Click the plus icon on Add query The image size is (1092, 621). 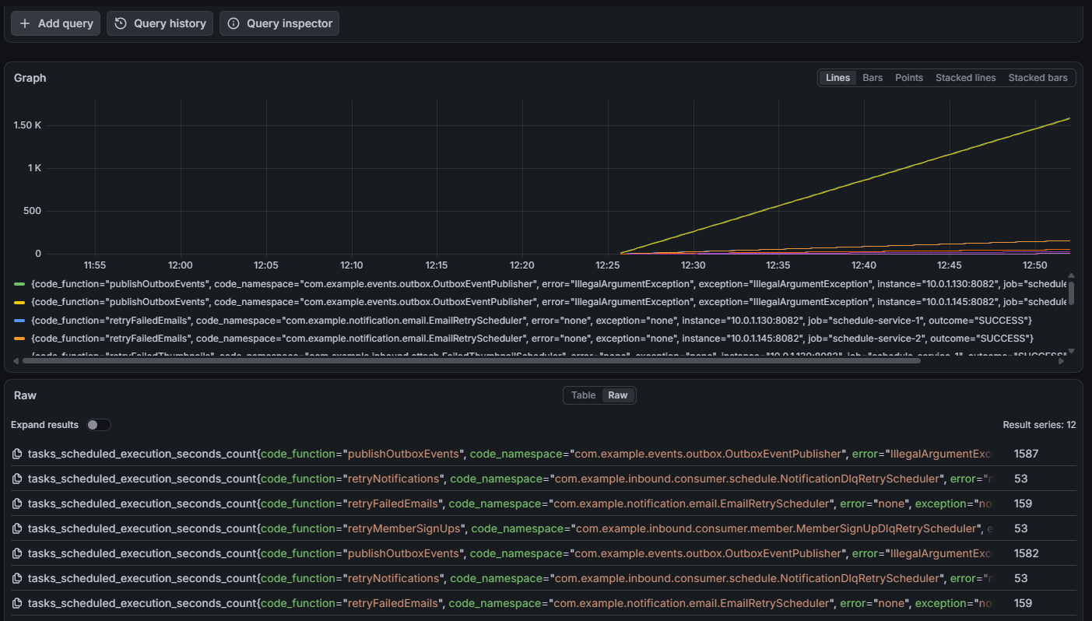pos(25,23)
